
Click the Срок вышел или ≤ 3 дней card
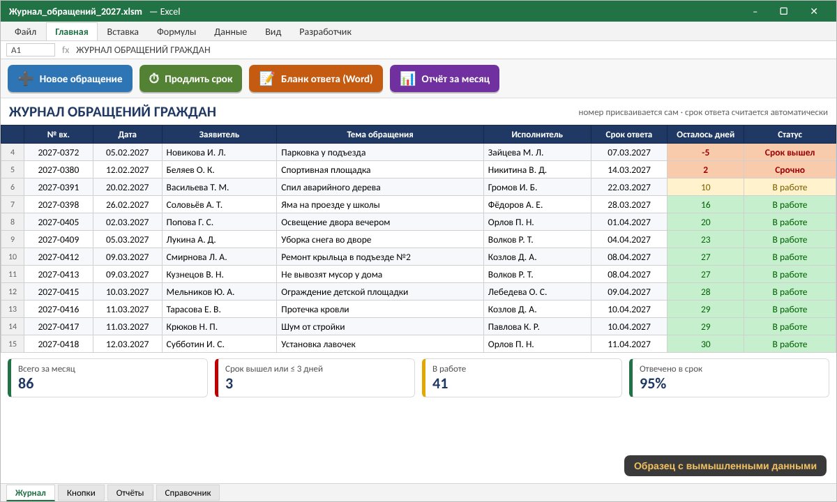click(x=315, y=378)
